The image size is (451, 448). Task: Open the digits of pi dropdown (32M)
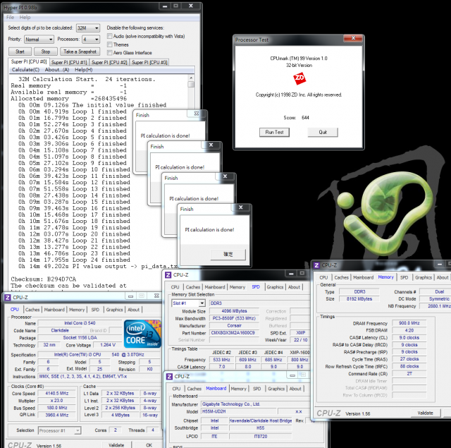pos(88,28)
